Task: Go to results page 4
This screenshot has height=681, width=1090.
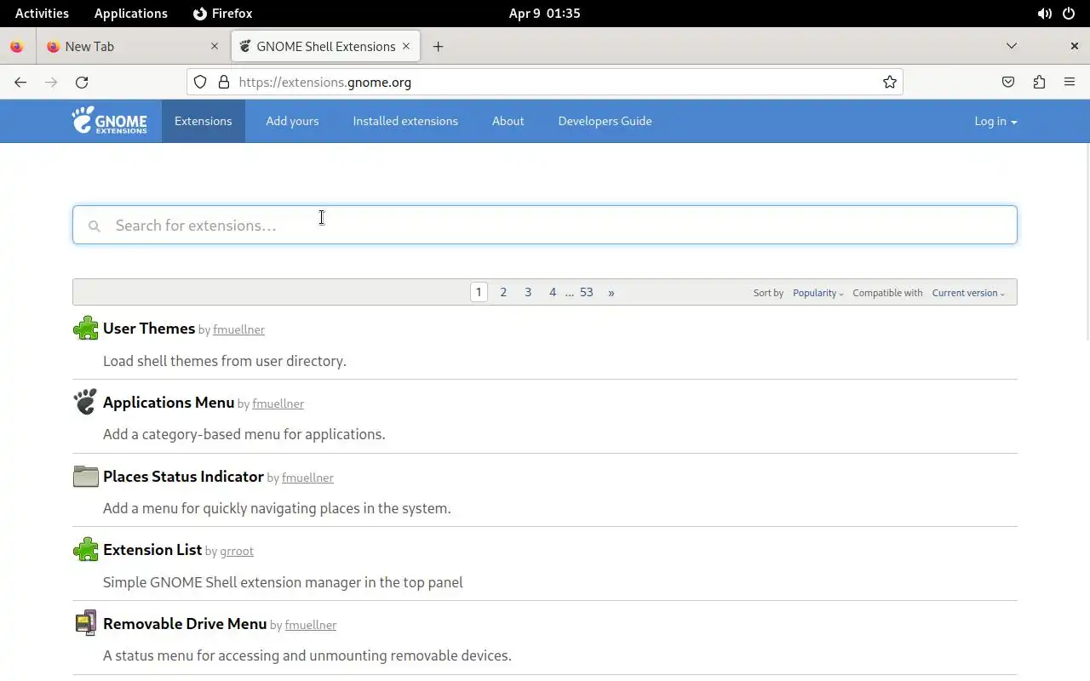Action: click(x=553, y=292)
